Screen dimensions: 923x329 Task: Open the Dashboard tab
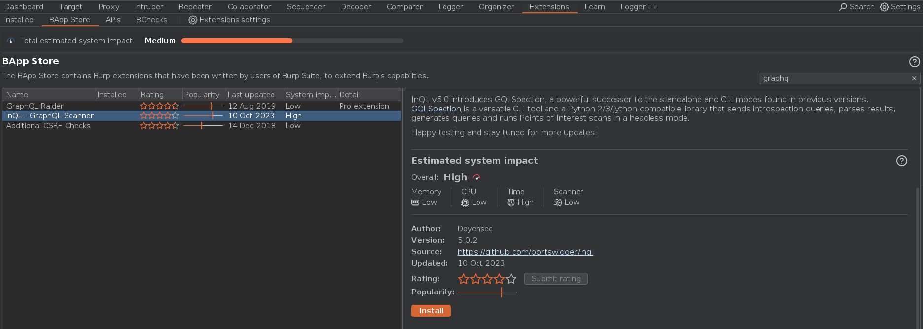click(24, 7)
